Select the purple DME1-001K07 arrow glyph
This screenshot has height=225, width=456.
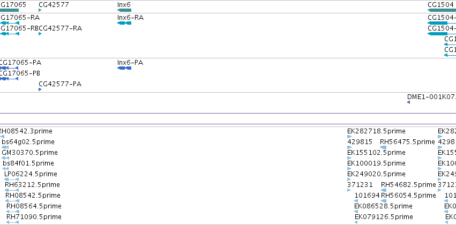[x=409, y=102]
